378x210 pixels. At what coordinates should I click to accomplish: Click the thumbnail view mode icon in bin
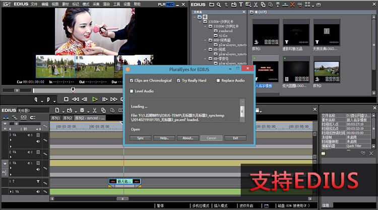(307, 5)
